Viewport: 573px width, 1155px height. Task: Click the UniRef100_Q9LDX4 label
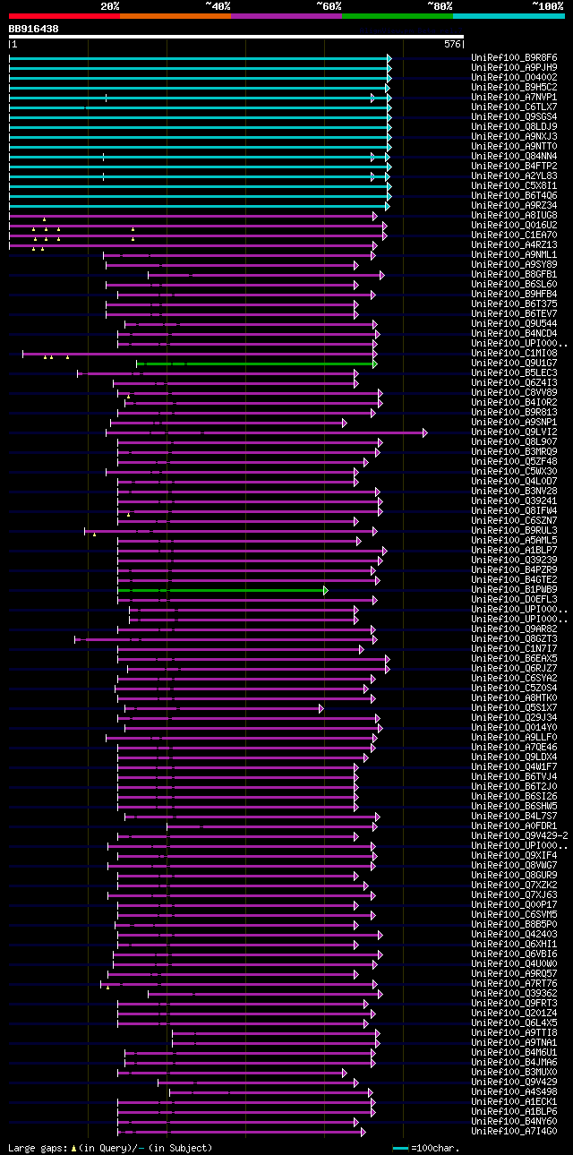pos(514,757)
